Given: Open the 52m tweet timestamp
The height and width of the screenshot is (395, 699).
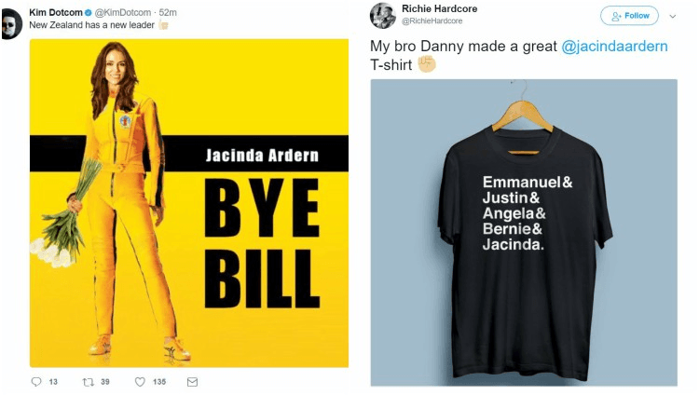Looking at the screenshot, I should click(168, 12).
